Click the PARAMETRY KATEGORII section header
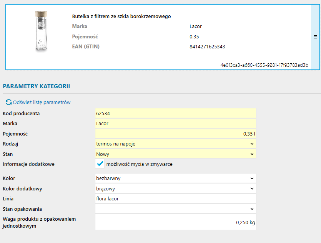The image size is (321, 243). pyautogui.click(x=36, y=86)
